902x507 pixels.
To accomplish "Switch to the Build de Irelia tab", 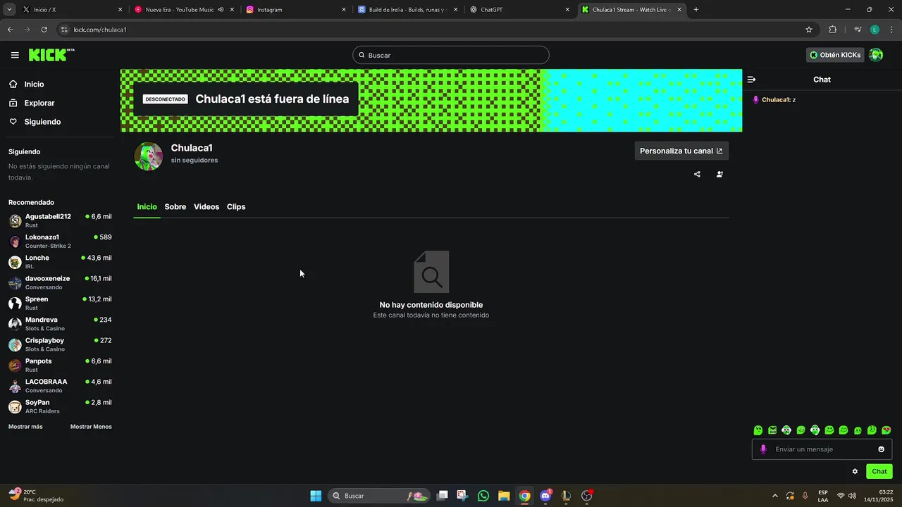I will click(x=407, y=10).
